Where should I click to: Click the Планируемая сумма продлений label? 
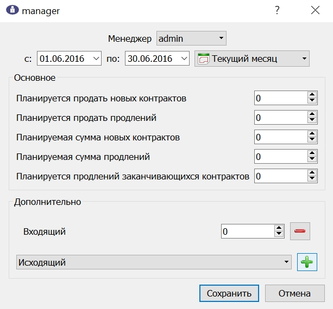(83, 157)
